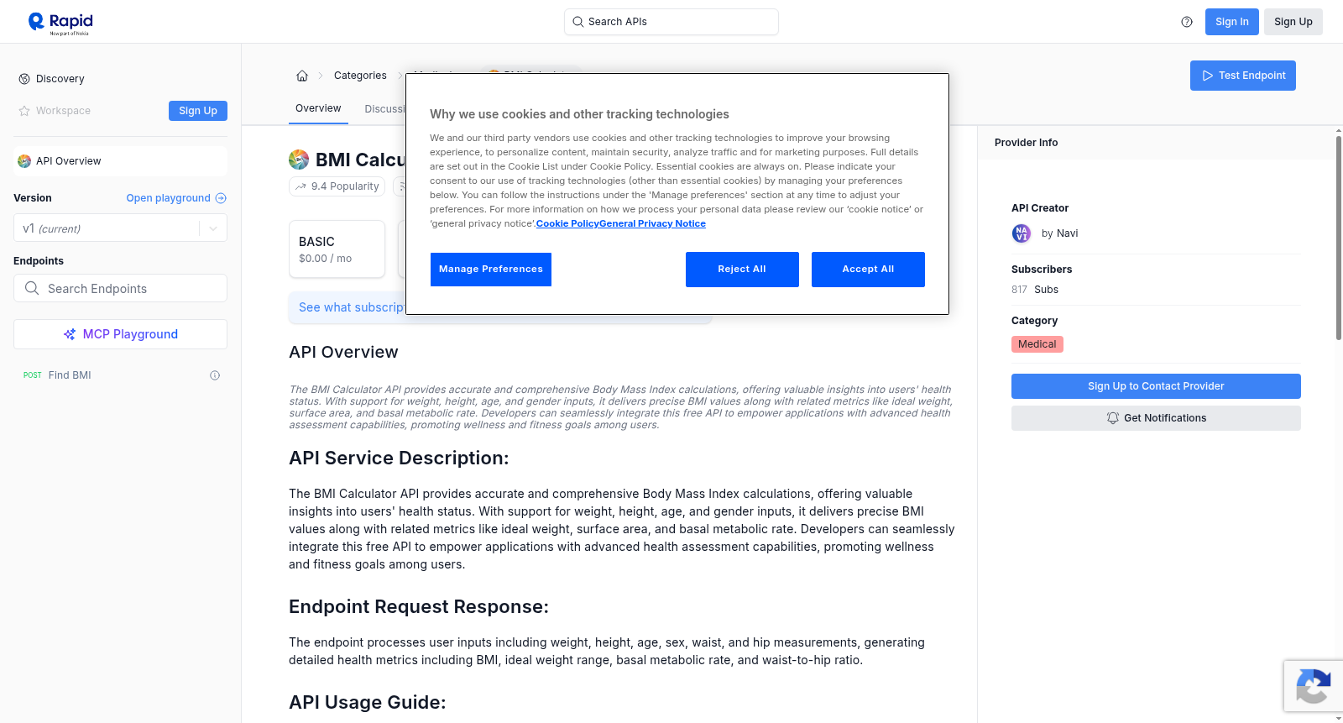Click the 'by Navi' creator name
Viewport: 1343px width, 723px height.
pos(1059,233)
